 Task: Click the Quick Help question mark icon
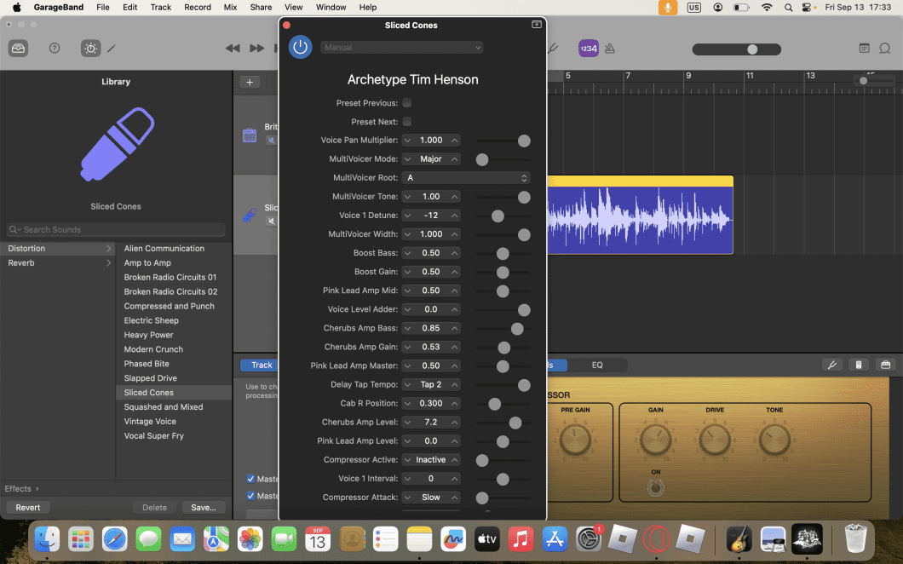pos(55,49)
